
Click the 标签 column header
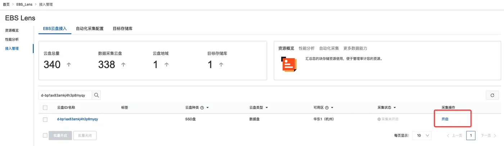(x=125, y=108)
